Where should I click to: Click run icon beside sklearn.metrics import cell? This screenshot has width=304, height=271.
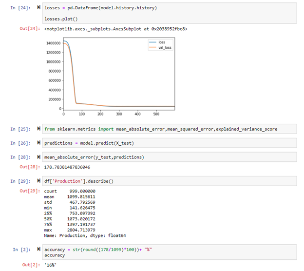38,129
